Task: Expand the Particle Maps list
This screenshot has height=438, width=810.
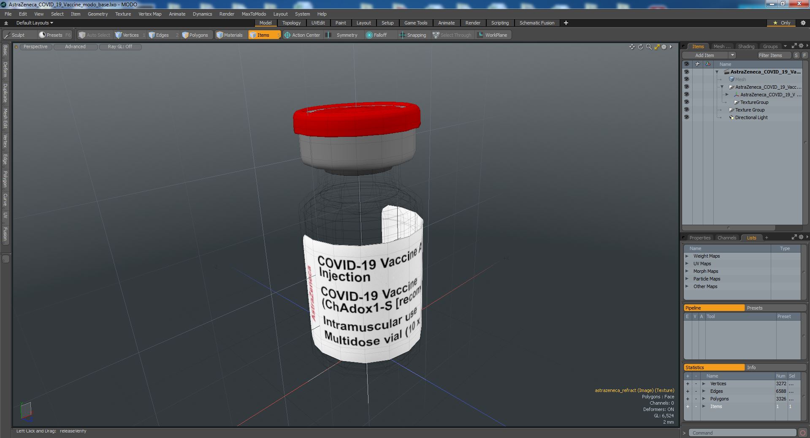Action: [x=687, y=279]
